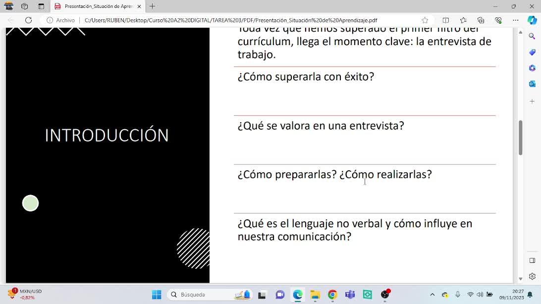Click text "¿Cómo superarla con éxito?"
This screenshot has width=541, height=304.
306,77
